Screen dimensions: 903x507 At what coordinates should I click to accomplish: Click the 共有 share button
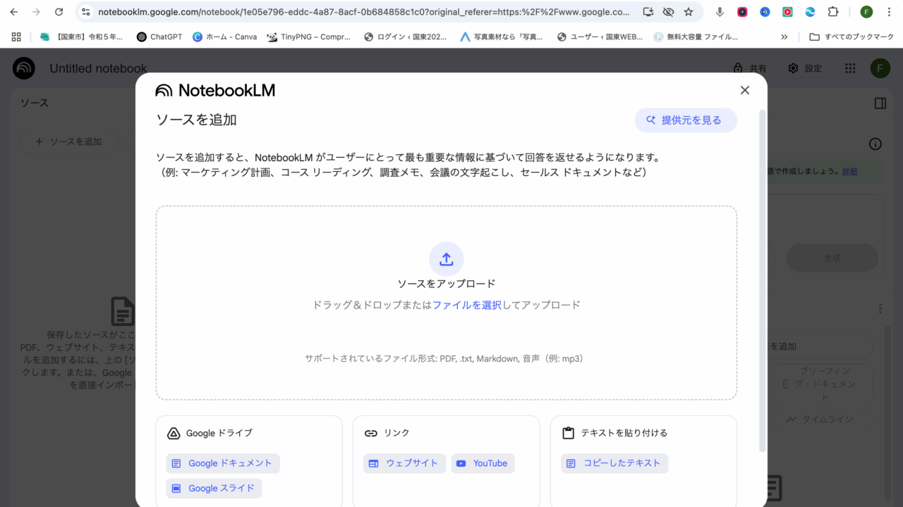tap(750, 68)
